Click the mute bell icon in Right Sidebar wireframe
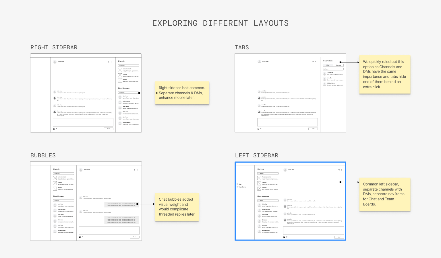 click(109, 62)
